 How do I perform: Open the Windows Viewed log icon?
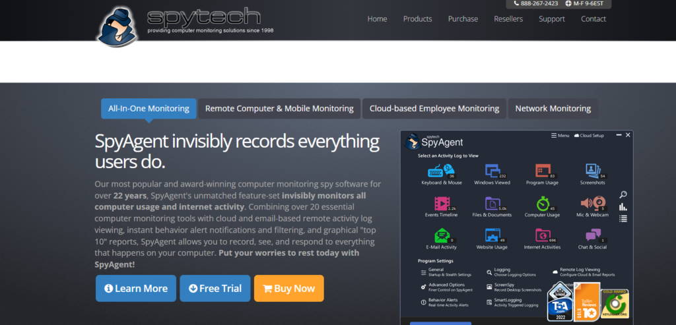click(492, 171)
